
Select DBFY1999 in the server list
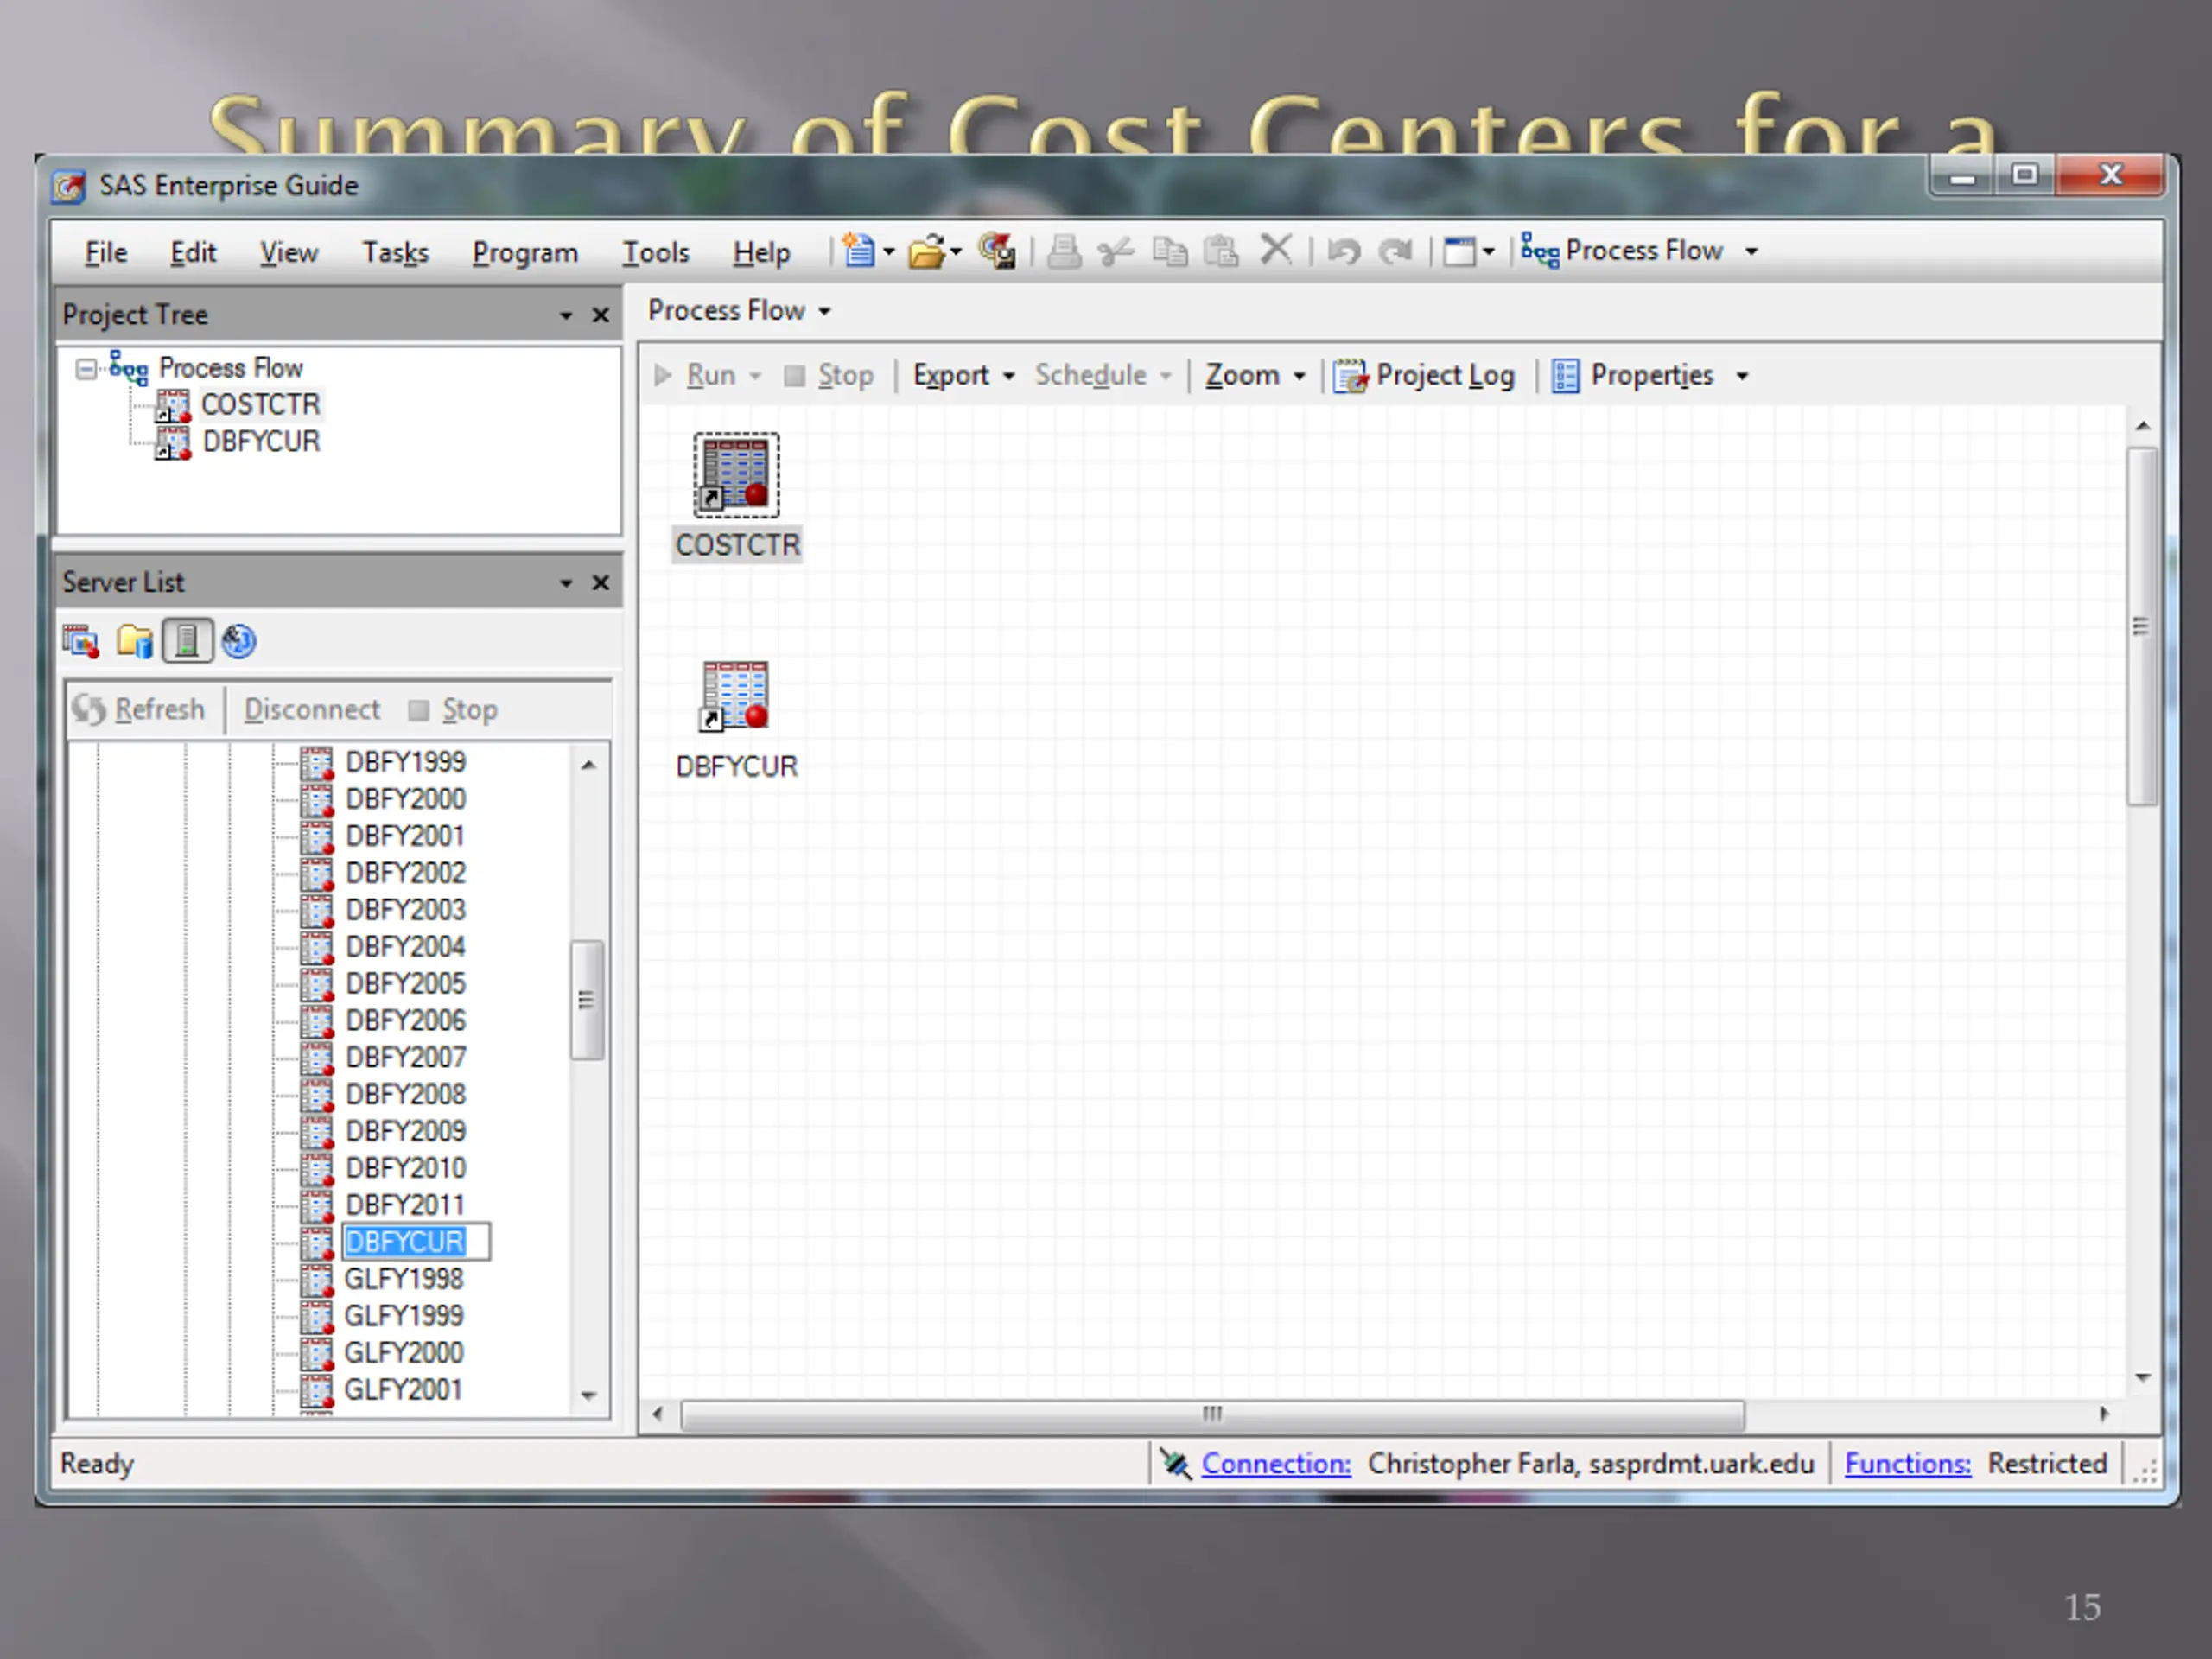tap(406, 762)
